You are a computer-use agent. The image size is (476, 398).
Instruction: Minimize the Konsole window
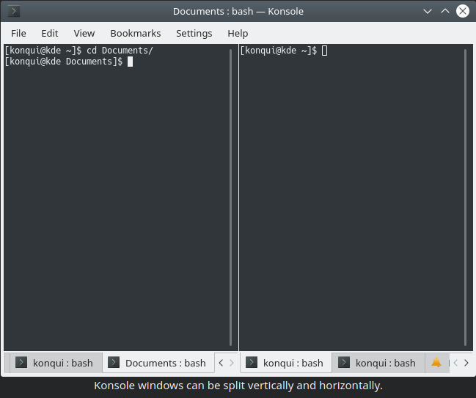coord(428,11)
